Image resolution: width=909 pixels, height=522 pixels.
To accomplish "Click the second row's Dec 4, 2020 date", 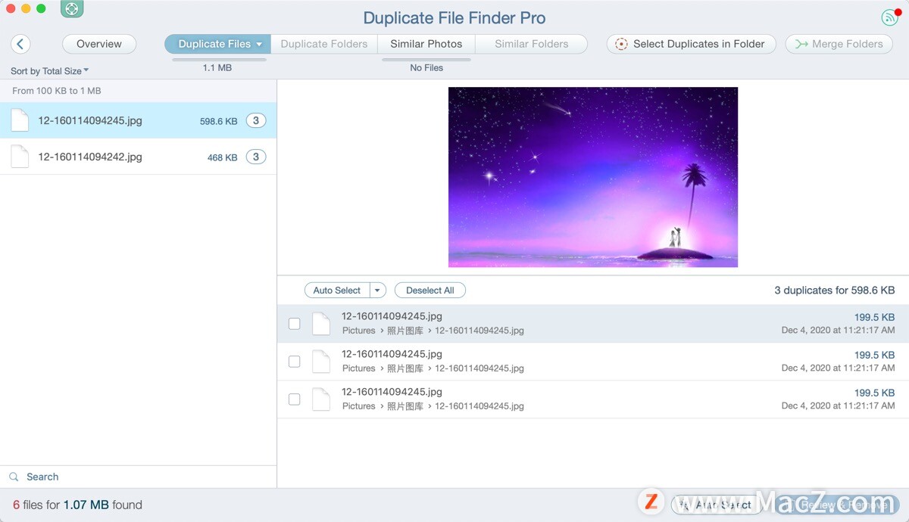I will 839,368.
